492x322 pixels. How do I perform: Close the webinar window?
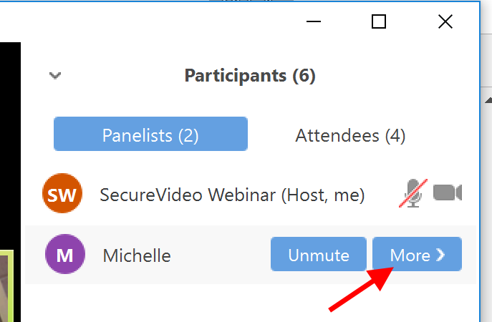[x=445, y=21]
